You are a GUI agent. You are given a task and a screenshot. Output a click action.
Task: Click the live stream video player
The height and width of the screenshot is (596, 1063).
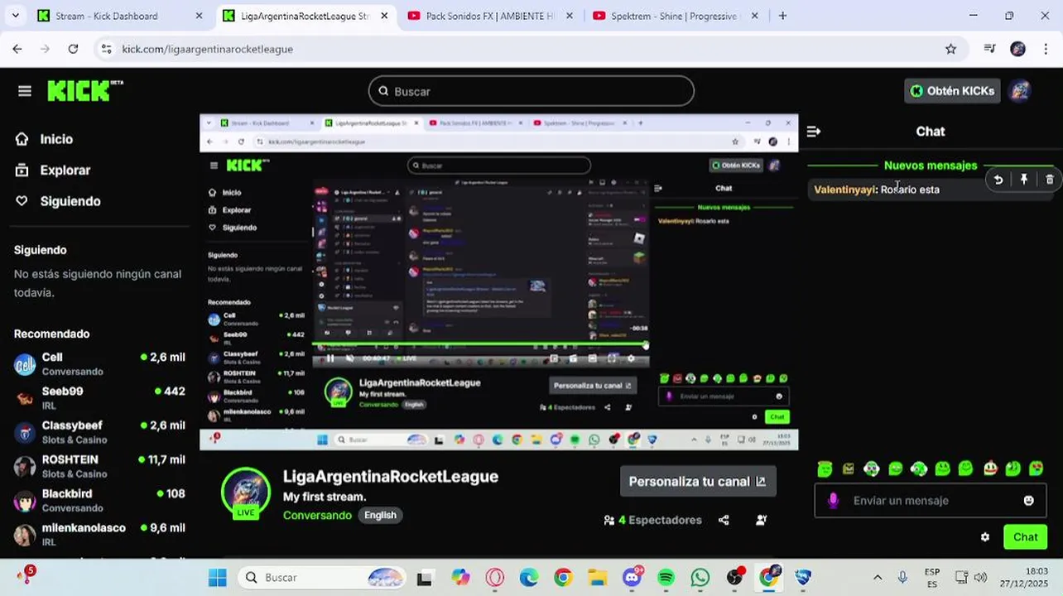498,282
